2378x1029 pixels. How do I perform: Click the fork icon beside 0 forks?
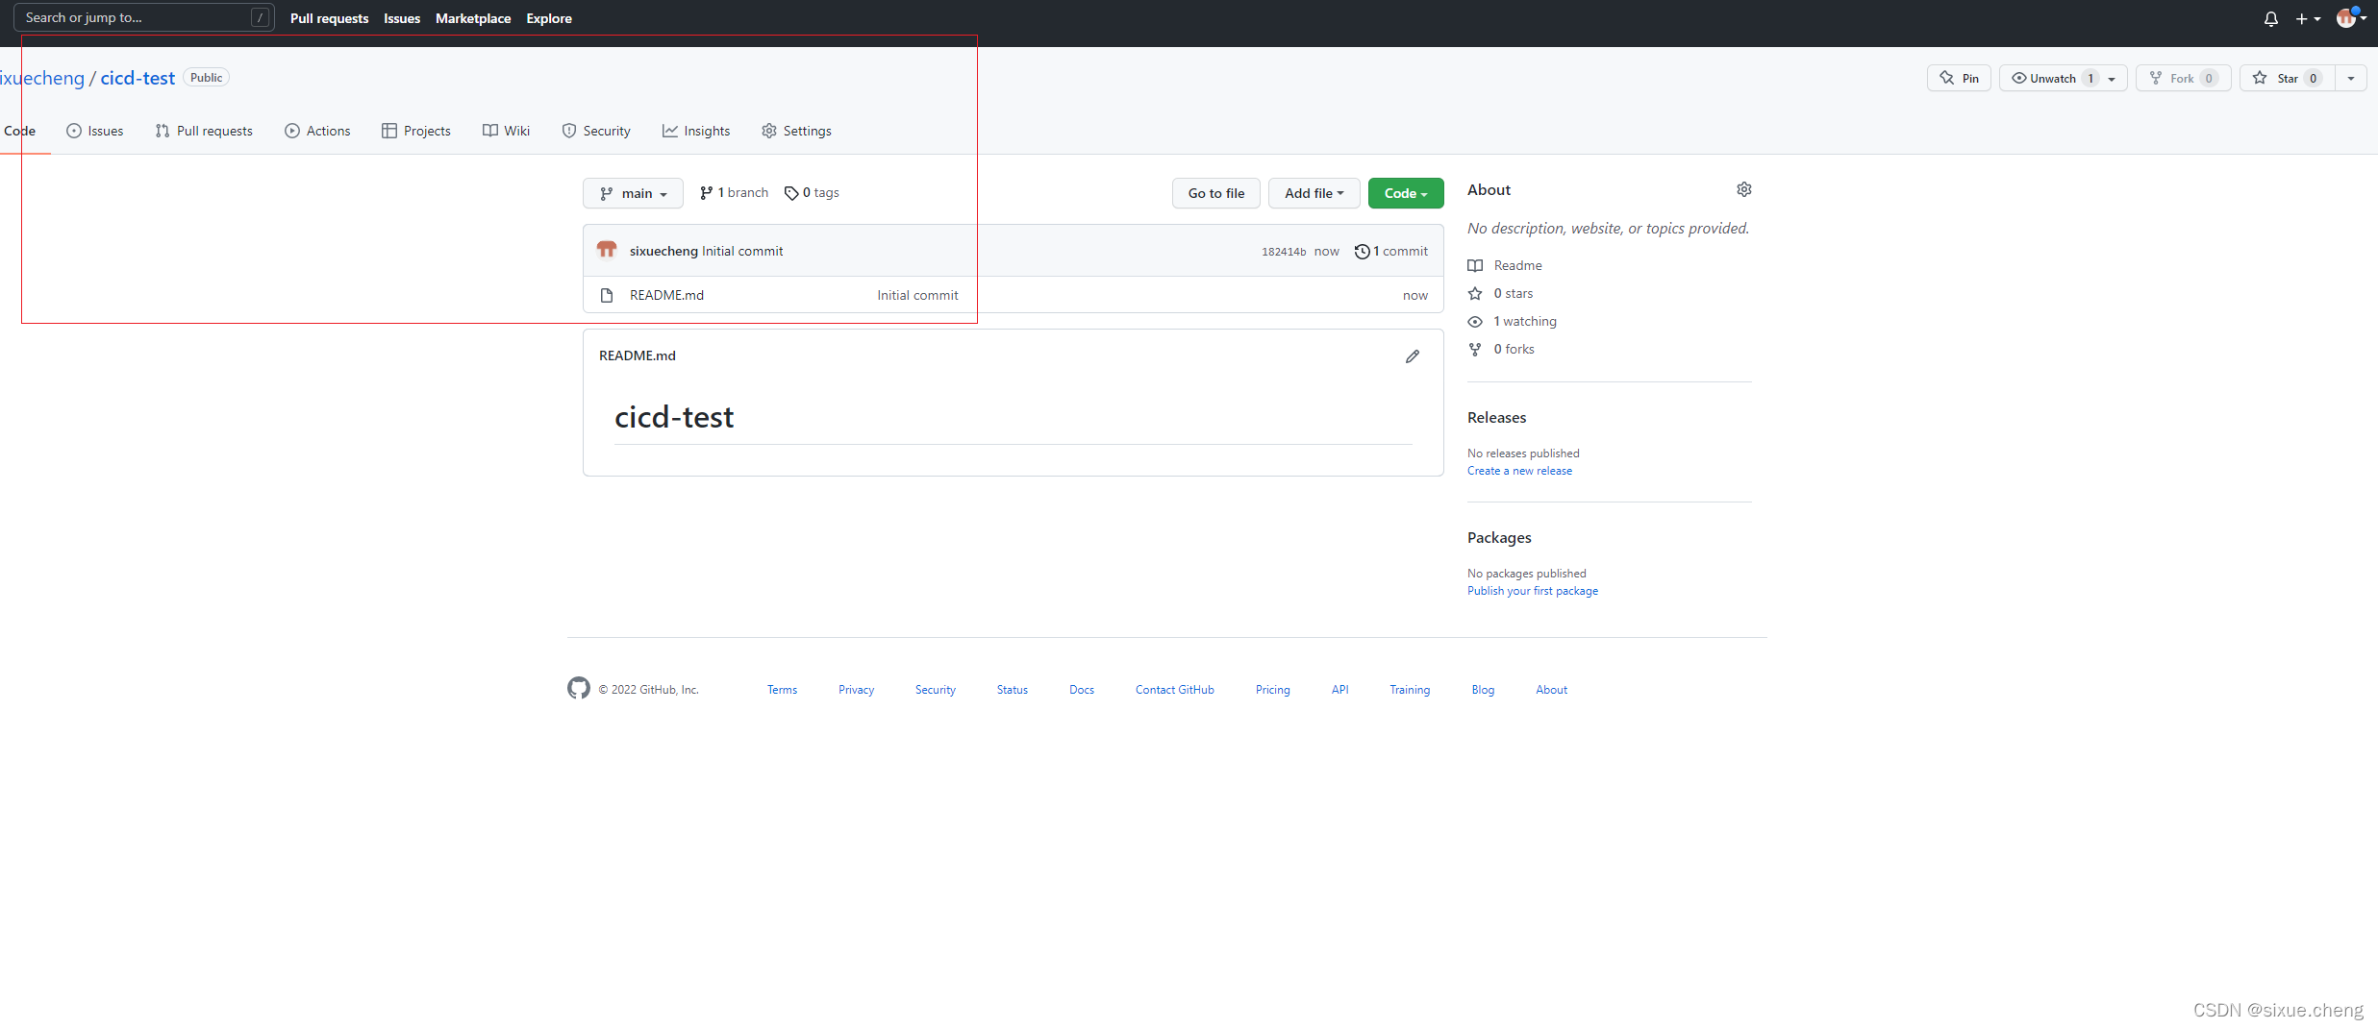click(1475, 349)
